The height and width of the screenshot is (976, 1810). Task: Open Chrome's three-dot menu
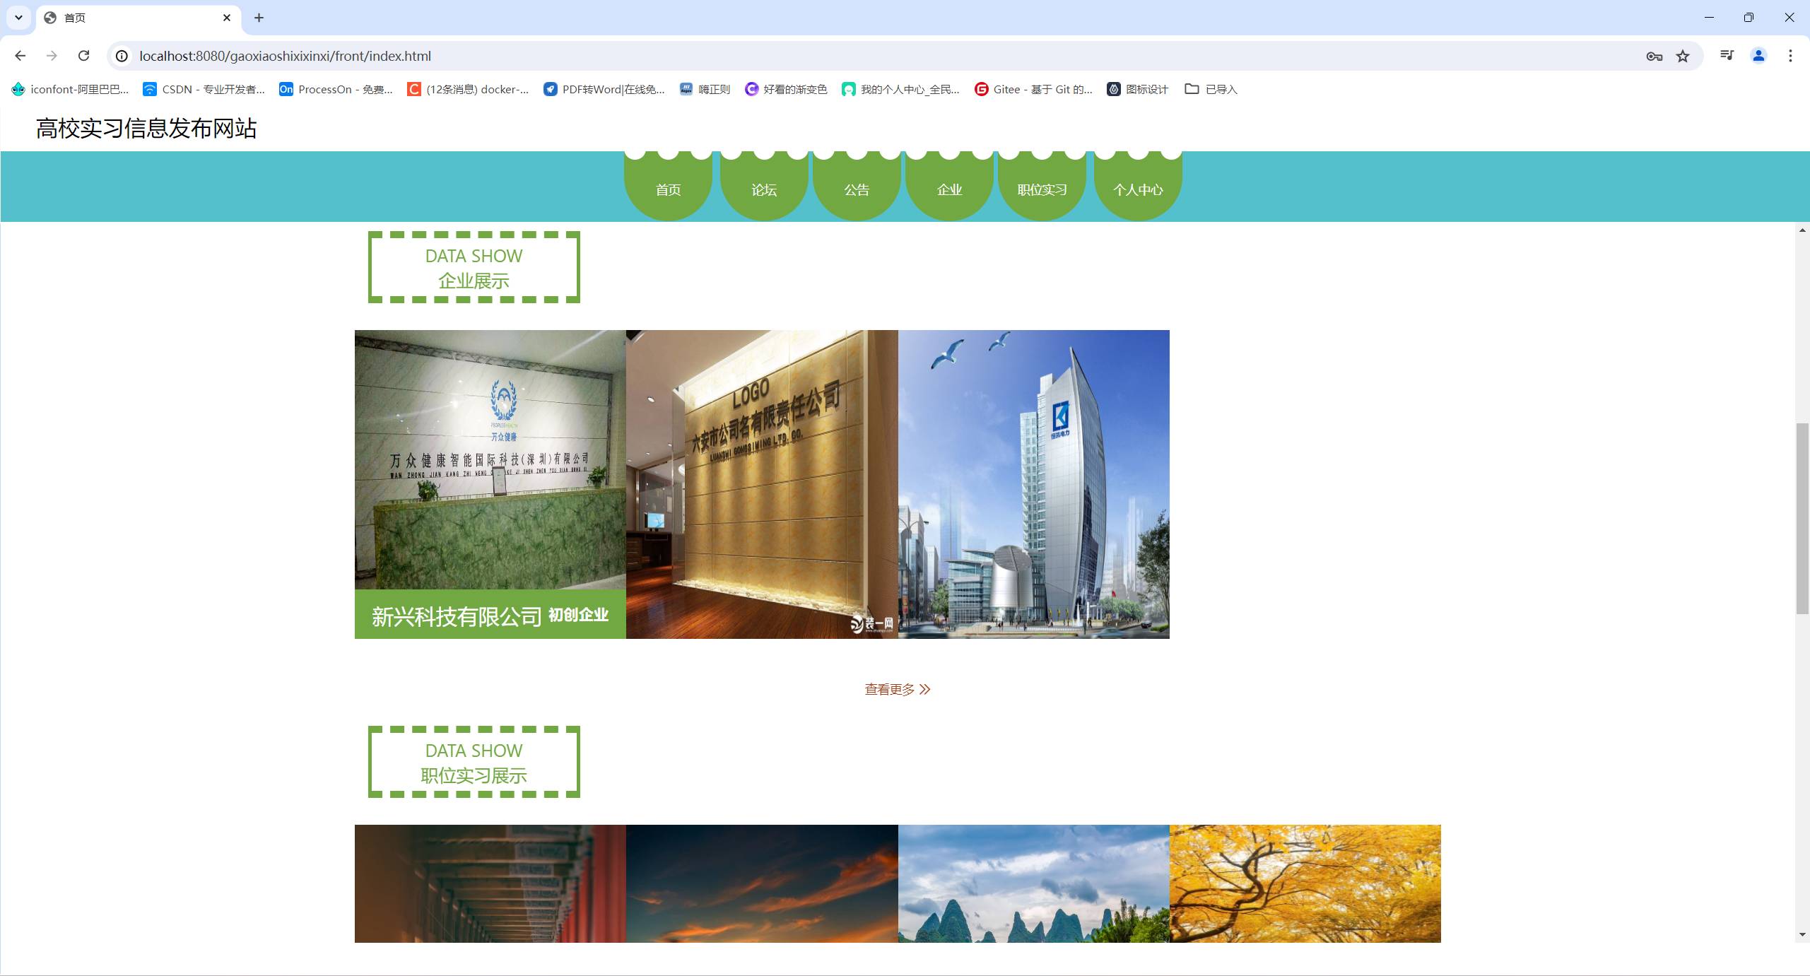[x=1790, y=56]
